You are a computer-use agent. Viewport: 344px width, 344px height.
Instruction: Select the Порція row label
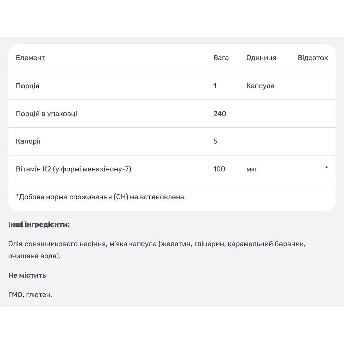28,86
